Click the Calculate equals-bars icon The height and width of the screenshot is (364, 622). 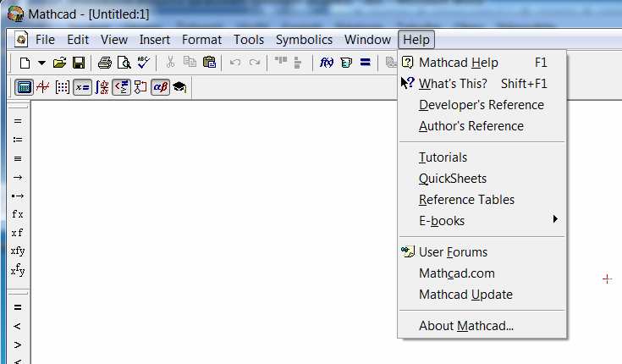click(x=366, y=63)
